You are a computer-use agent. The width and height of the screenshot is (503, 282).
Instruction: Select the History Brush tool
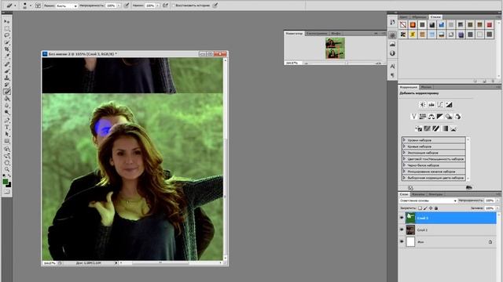7,85
